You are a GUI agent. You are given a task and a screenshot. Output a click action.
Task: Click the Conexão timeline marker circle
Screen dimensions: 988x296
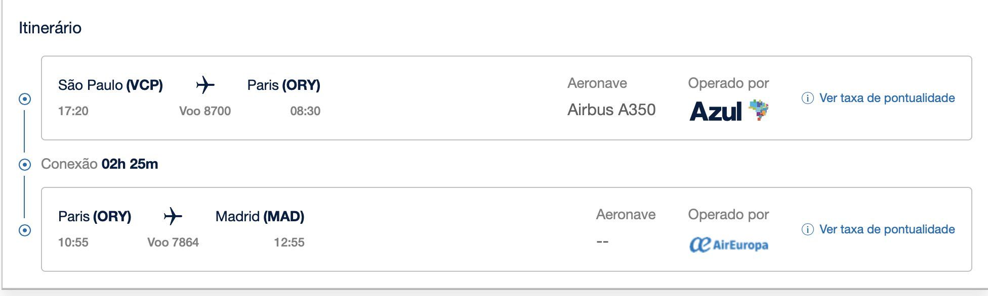[x=24, y=164]
